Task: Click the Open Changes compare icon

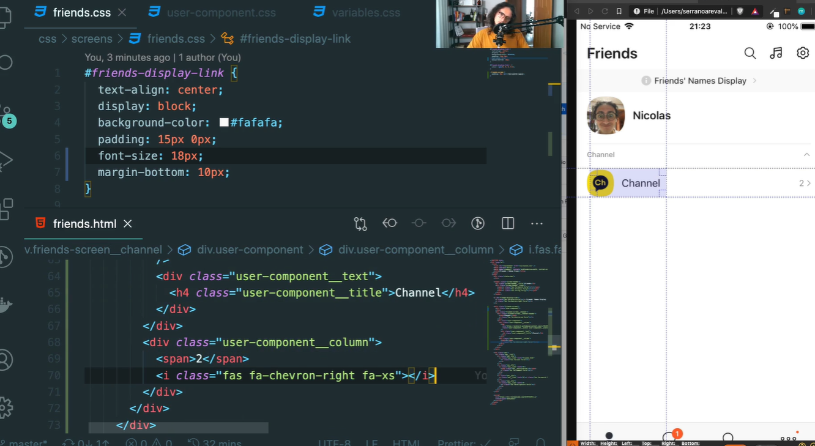Action: (360, 223)
